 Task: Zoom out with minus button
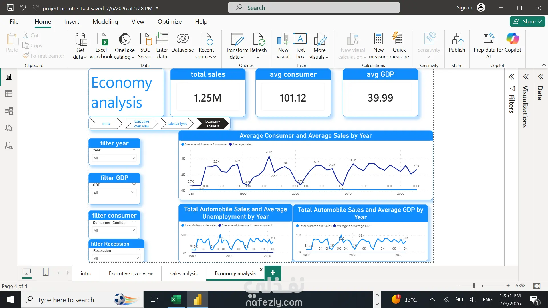click(458, 286)
